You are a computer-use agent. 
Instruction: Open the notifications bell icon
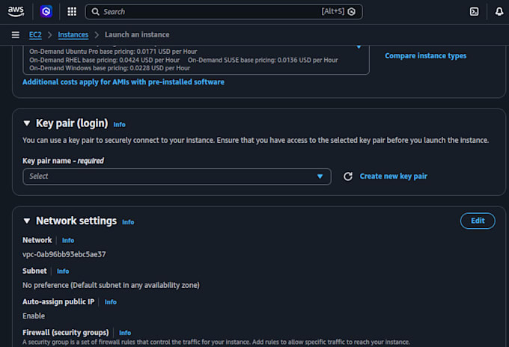click(499, 12)
